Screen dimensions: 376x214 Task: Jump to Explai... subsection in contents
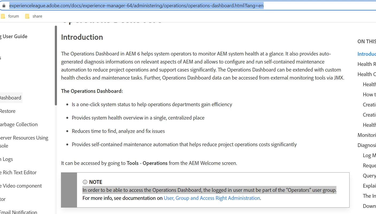(x=369, y=186)
